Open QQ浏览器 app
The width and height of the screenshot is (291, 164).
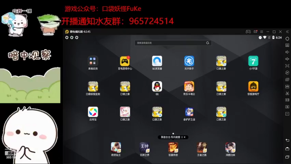(157, 61)
